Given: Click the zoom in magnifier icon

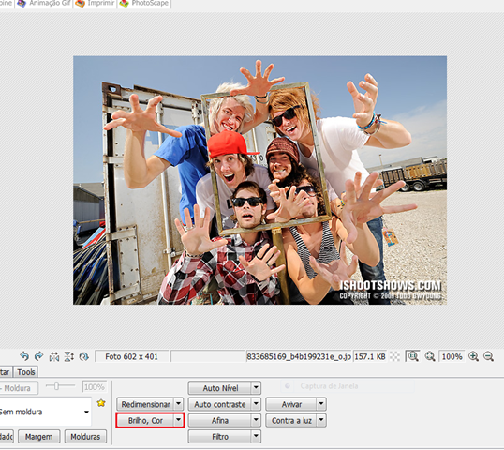Looking at the screenshot, I should [x=473, y=356].
